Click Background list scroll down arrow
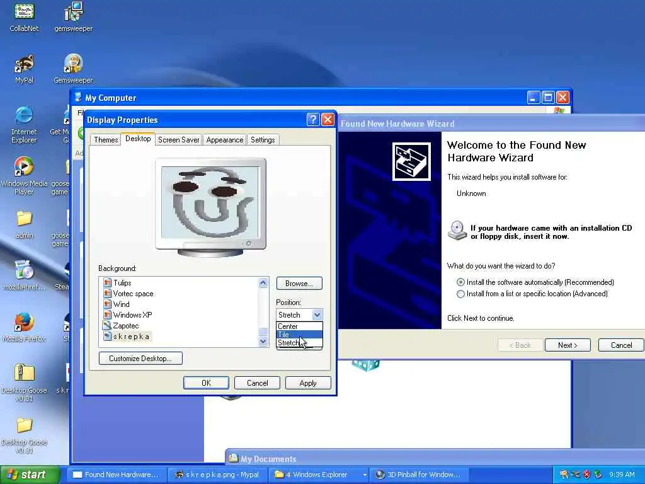 263,341
